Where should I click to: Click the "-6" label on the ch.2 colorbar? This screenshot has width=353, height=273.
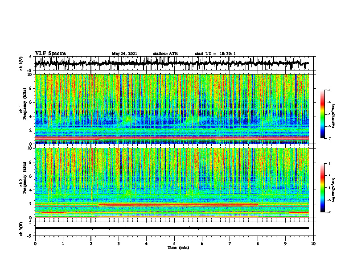point(328,200)
